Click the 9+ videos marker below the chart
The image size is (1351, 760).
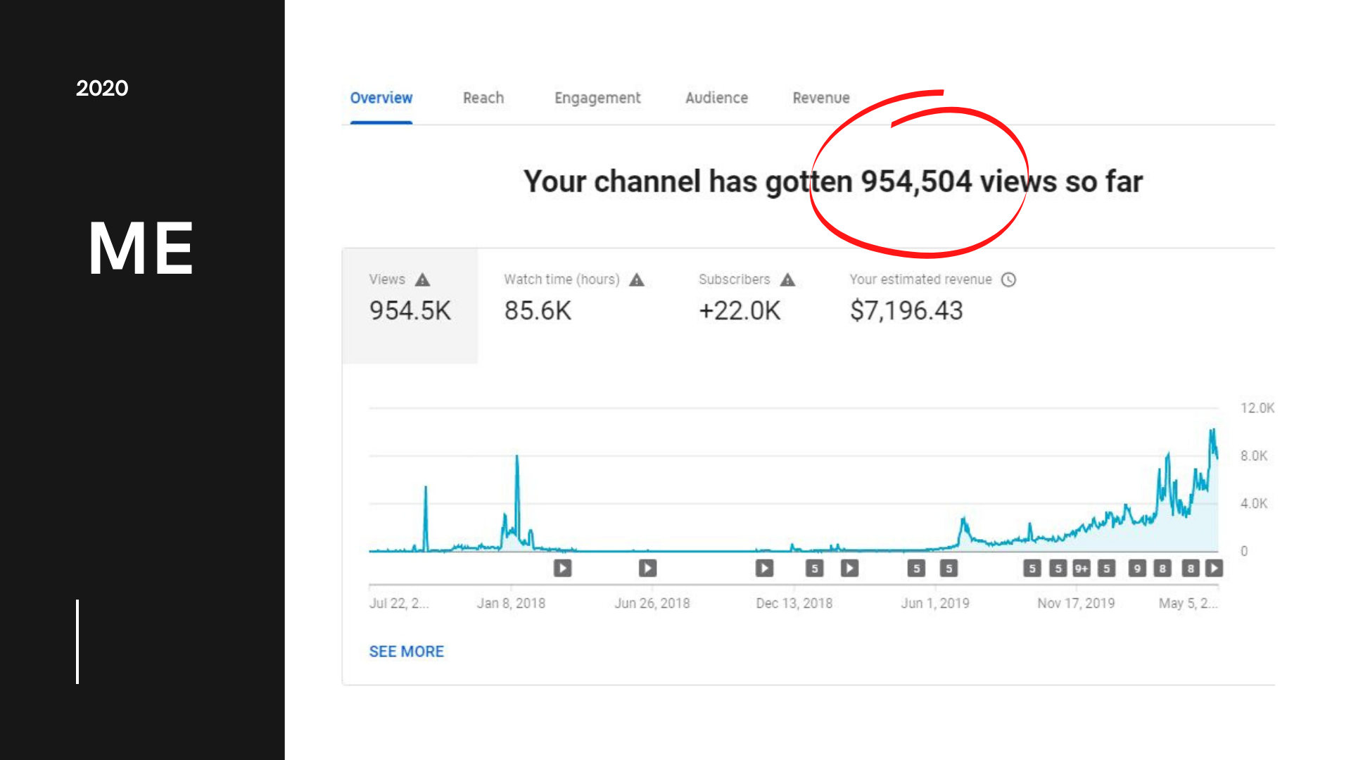pyautogui.click(x=1082, y=569)
